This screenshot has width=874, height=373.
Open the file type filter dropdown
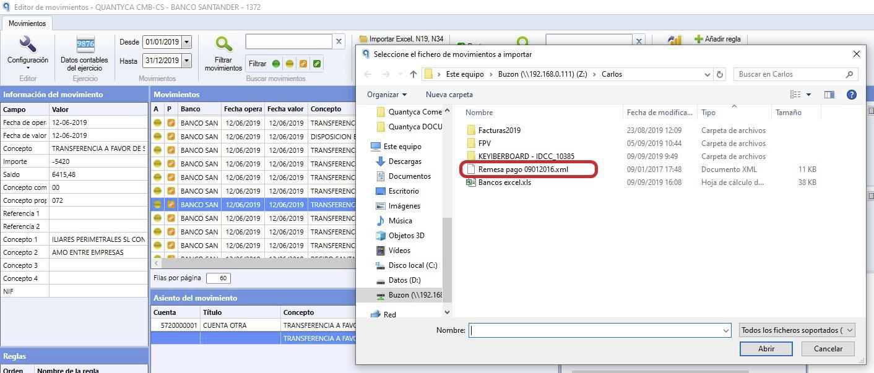(797, 330)
